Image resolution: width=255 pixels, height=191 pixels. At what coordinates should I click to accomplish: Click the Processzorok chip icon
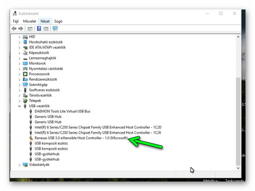pos(25,74)
